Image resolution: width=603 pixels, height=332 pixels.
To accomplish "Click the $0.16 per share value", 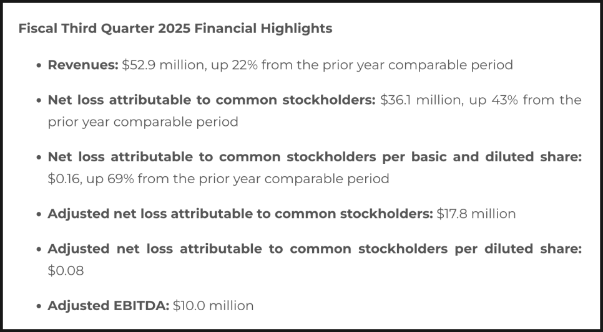I will [x=65, y=179].
